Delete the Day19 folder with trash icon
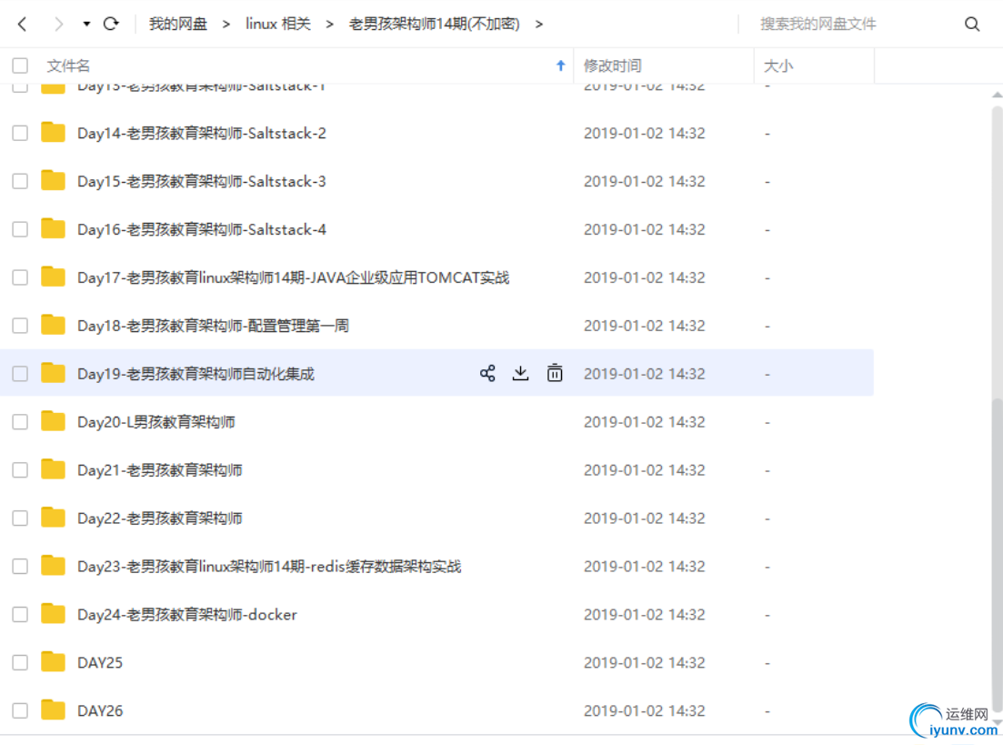 [x=555, y=373]
